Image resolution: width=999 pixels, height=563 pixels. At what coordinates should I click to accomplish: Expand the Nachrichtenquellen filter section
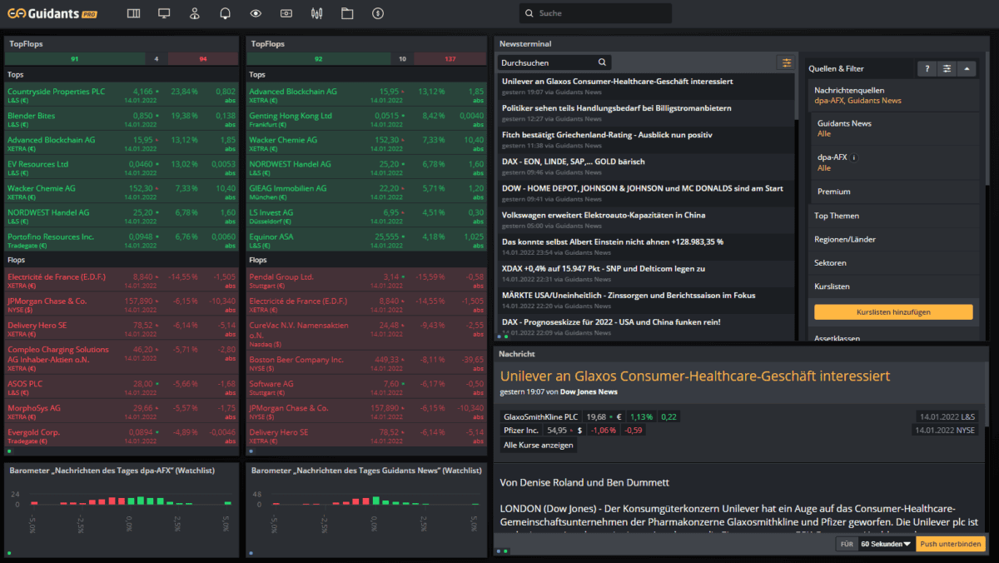pos(892,95)
